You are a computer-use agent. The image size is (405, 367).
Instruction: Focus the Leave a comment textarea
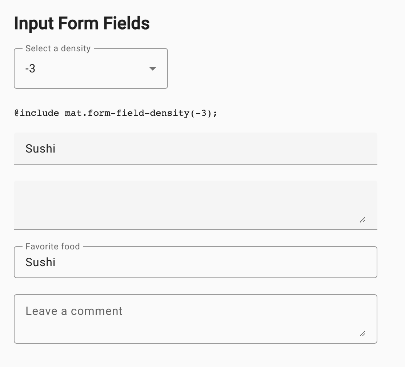[196, 319]
